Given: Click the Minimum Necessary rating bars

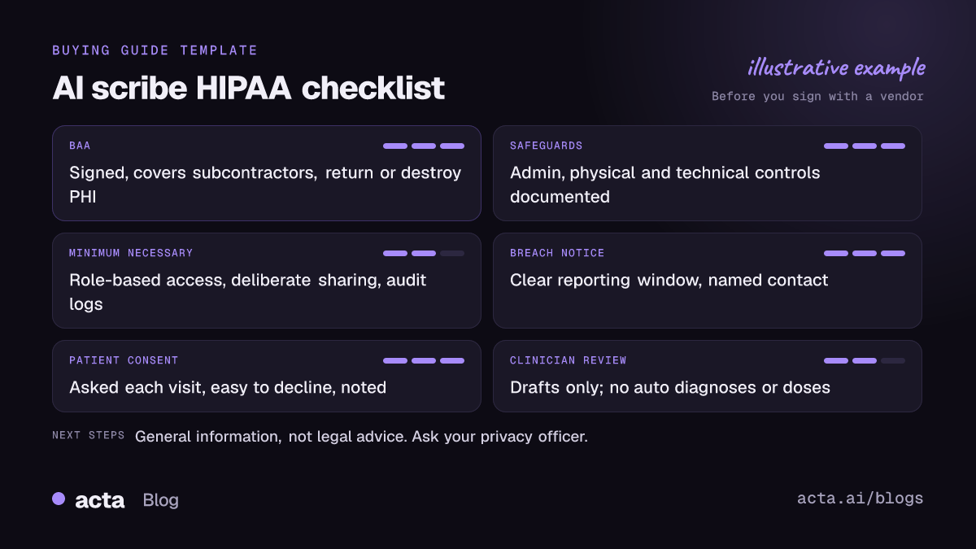Looking at the screenshot, I should (424, 254).
